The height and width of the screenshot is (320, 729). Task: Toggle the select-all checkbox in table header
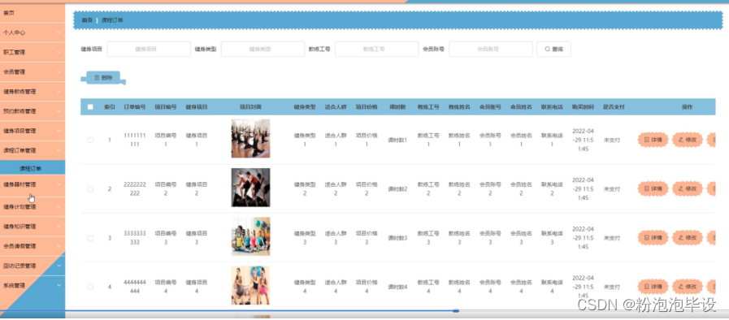90,107
